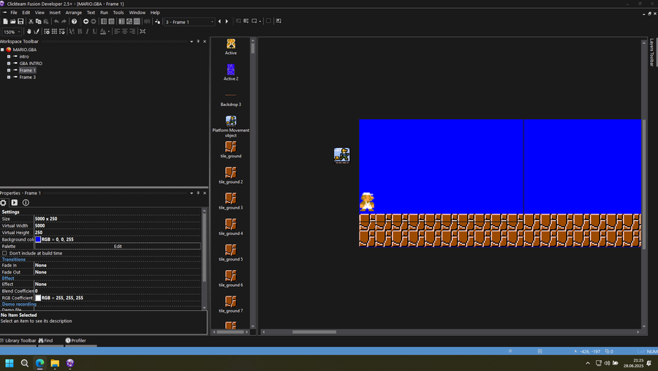Open the Profiler tab
This screenshot has height=371, width=658.
pyautogui.click(x=75, y=341)
